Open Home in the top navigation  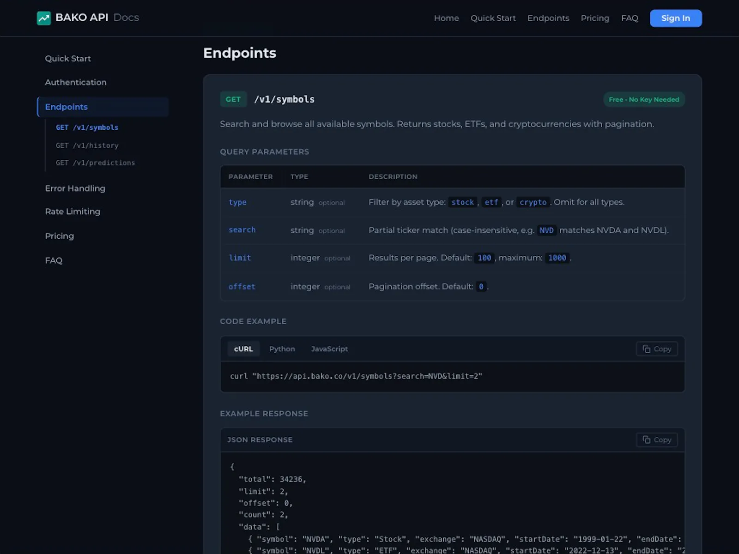[446, 18]
